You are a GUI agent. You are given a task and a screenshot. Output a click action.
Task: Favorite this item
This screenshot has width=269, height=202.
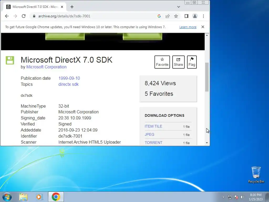tap(162, 62)
